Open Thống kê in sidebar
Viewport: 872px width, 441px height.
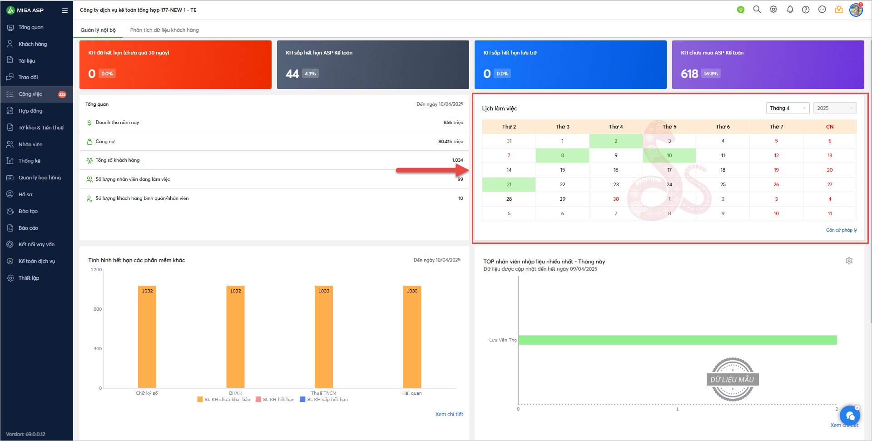[x=36, y=161]
